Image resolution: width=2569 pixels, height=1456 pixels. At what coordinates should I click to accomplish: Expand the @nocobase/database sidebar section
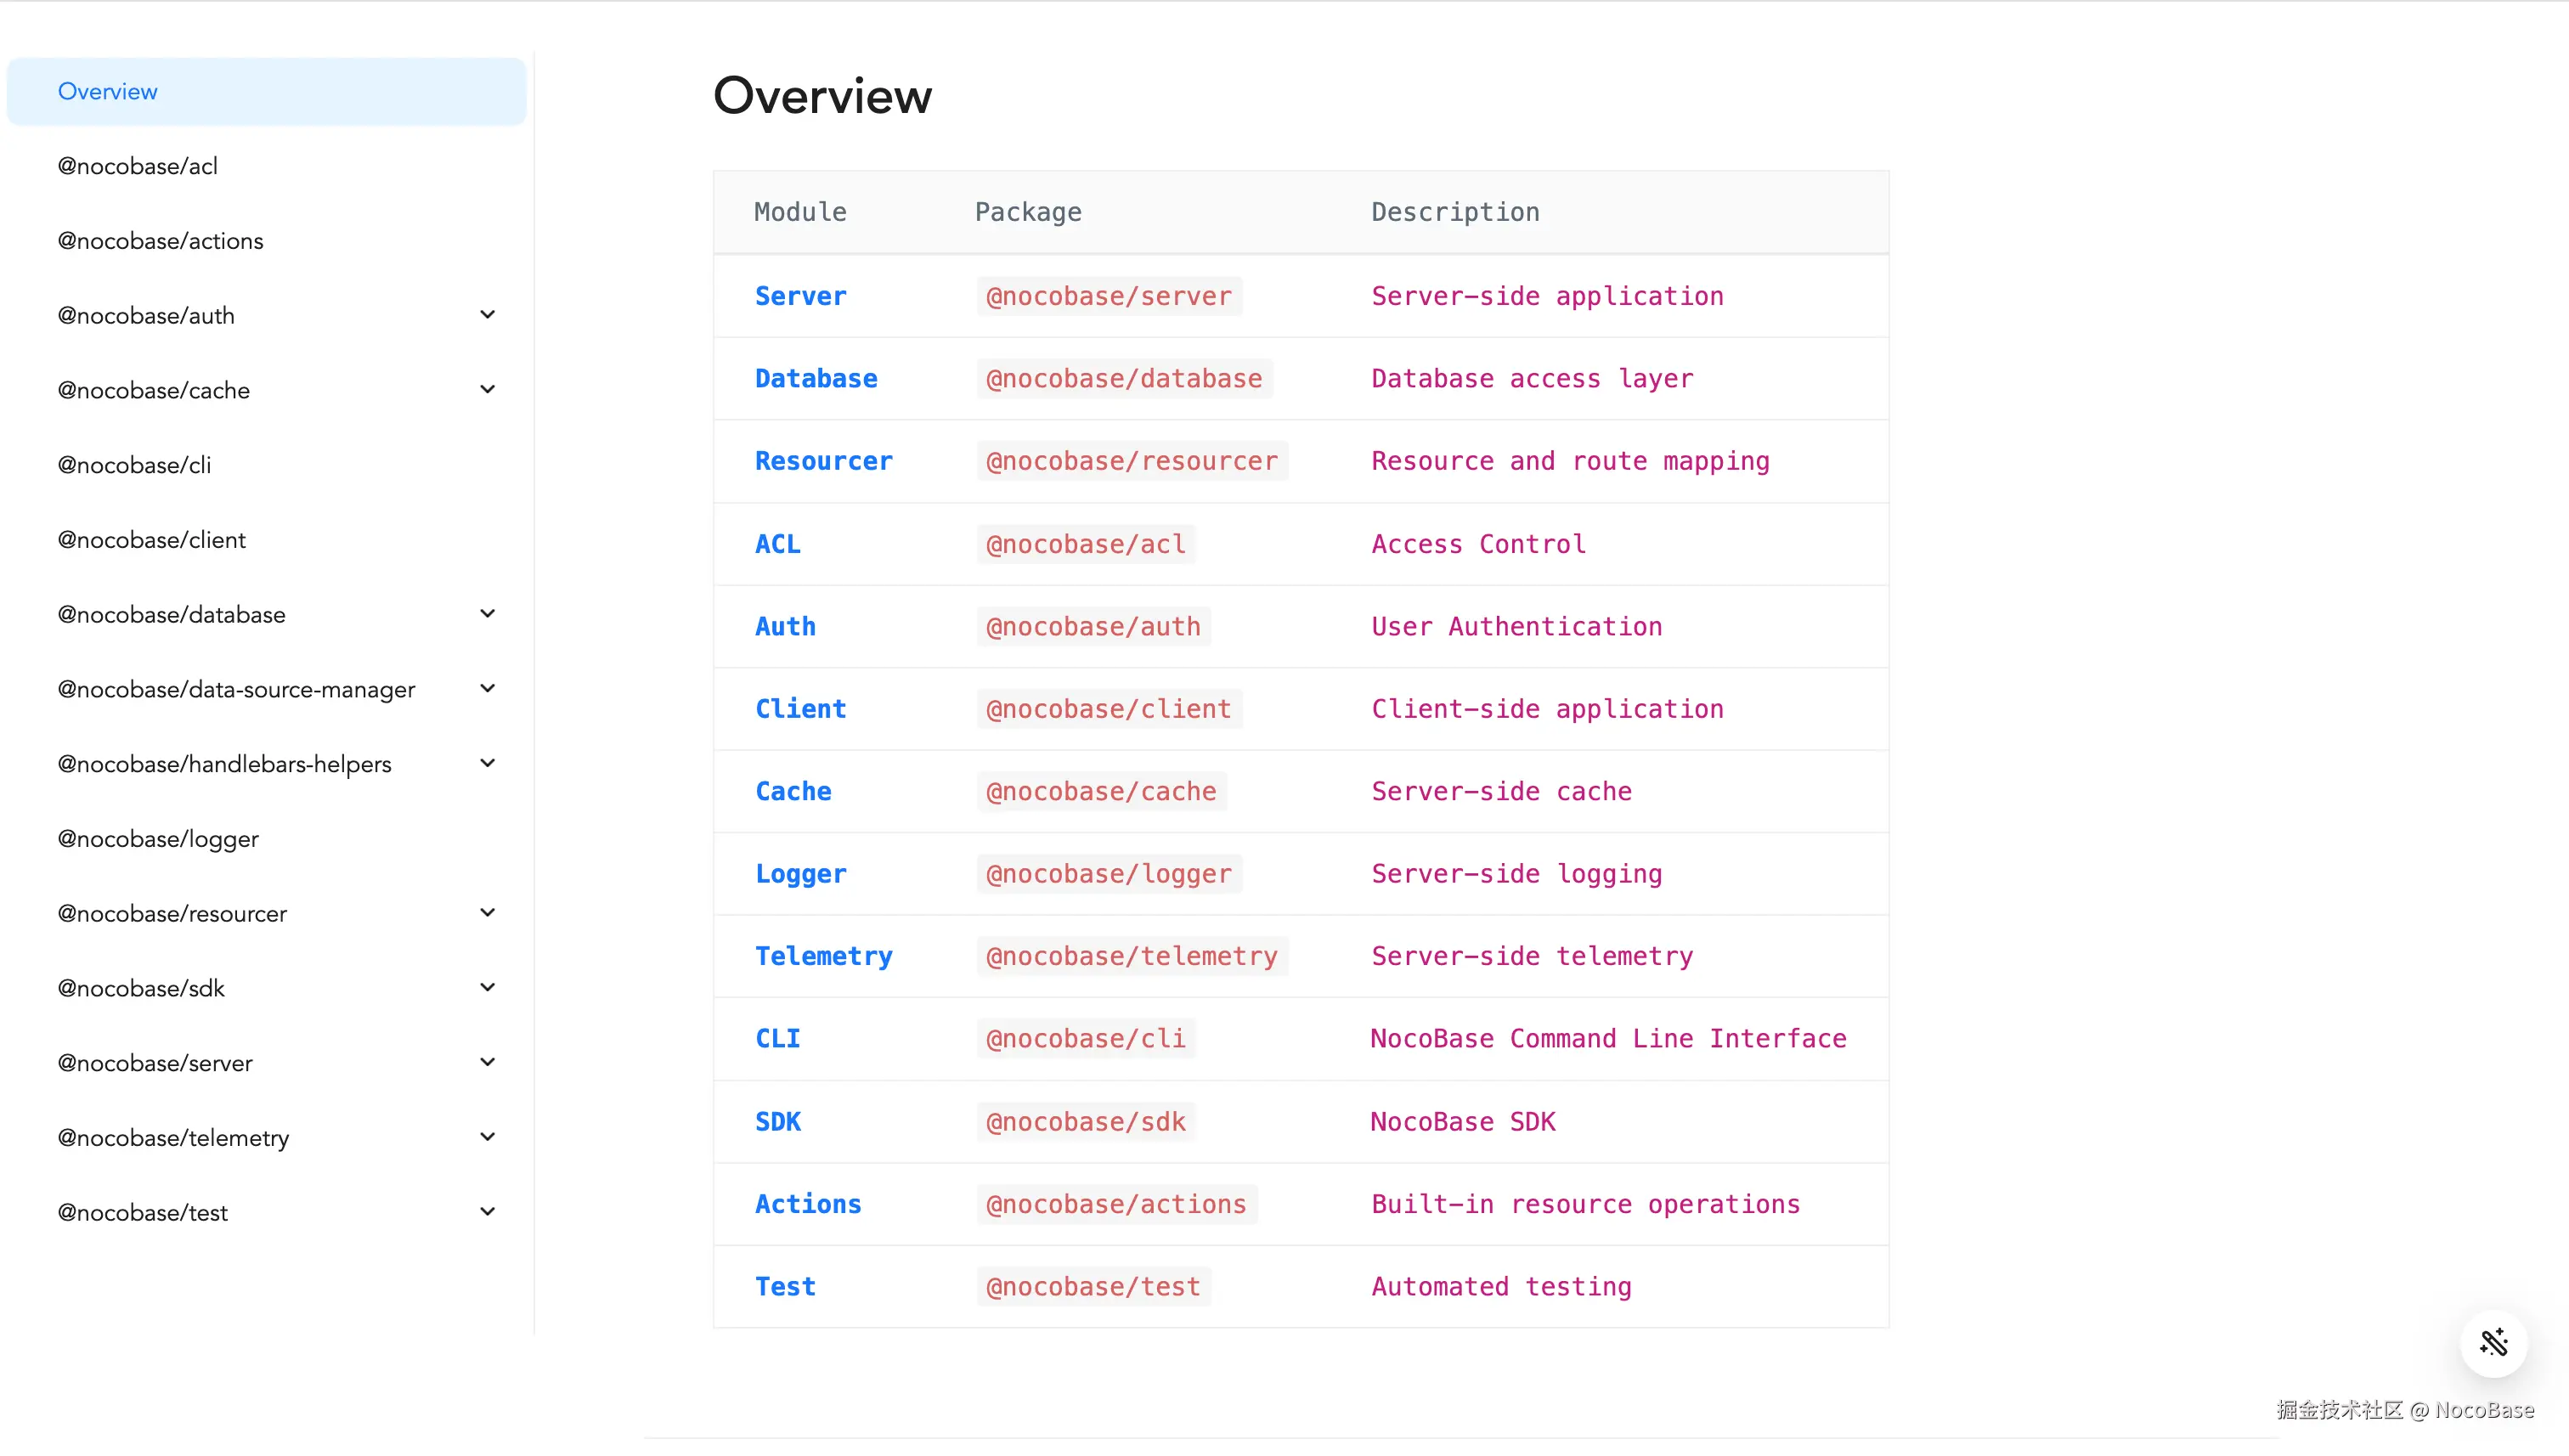click(x=488, y=613)
